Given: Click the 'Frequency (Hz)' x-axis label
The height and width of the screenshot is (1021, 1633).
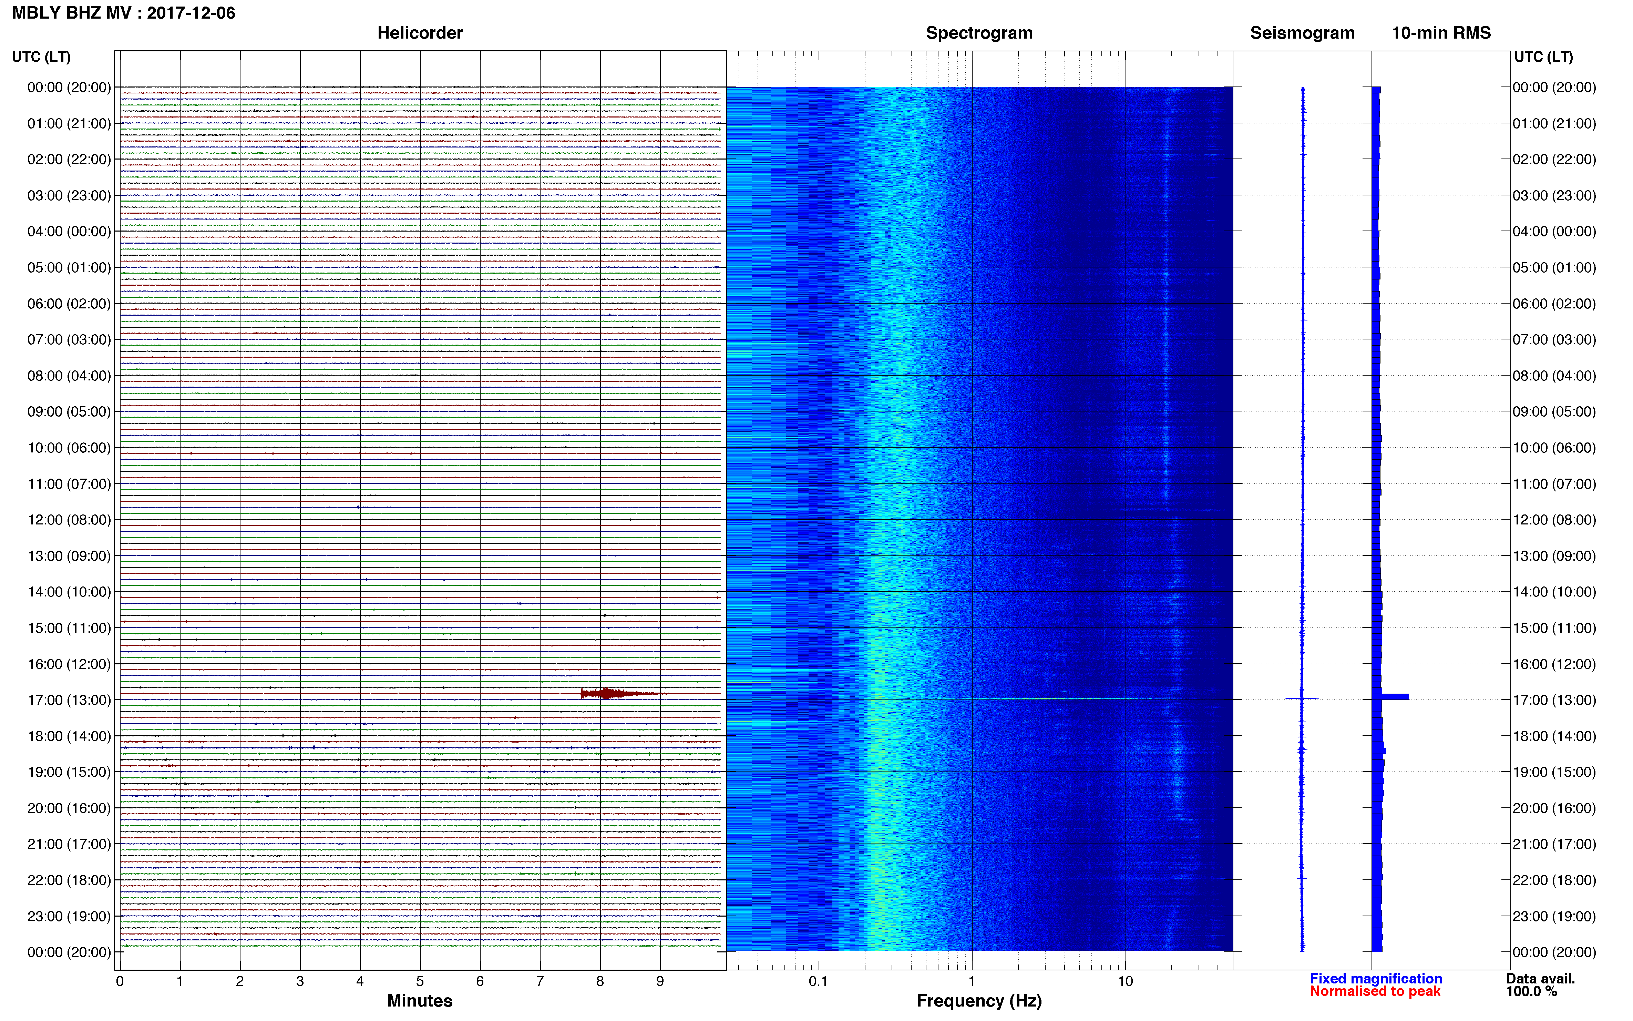Looking at the screenshot, I should [x=979, y=1001].
